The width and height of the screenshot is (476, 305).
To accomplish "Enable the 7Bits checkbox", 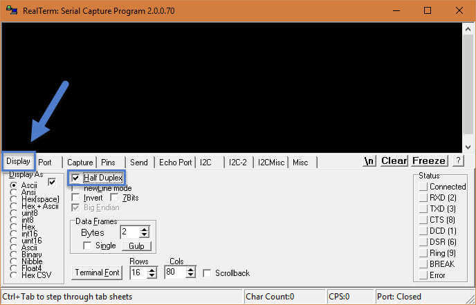I will click(114, 198).
